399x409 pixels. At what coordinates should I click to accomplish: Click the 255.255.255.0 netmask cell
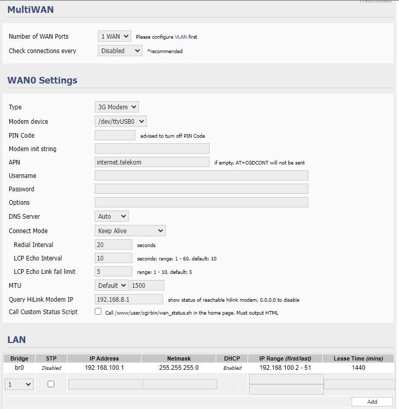[x=179, y=368]
